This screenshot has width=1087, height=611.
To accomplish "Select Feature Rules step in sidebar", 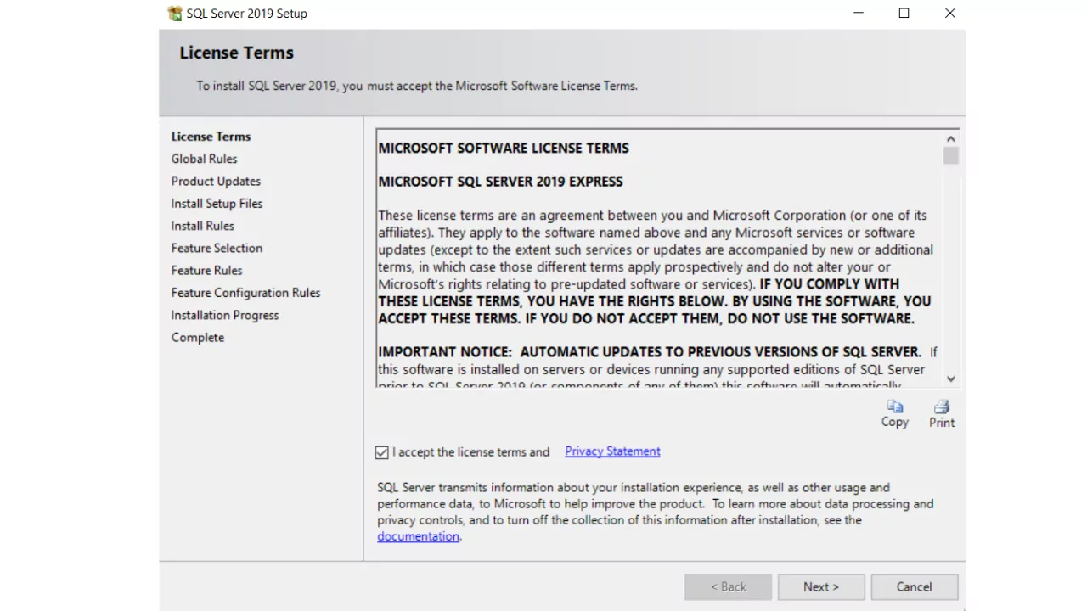I will (206, 270).
